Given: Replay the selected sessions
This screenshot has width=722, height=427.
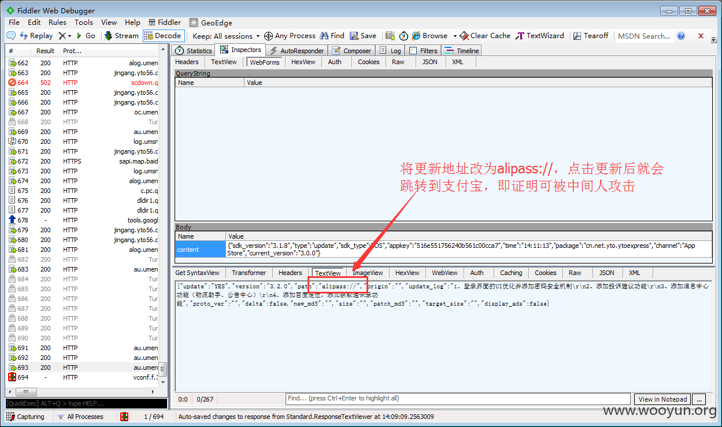Looking at the screenshot, I should (36, 36).
